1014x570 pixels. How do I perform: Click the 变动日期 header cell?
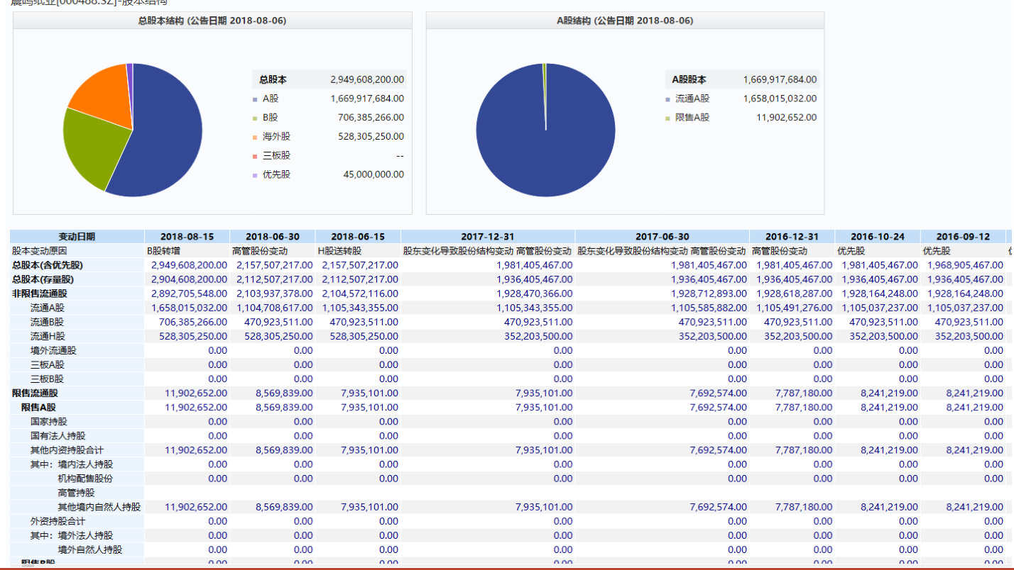click(77, 237)
